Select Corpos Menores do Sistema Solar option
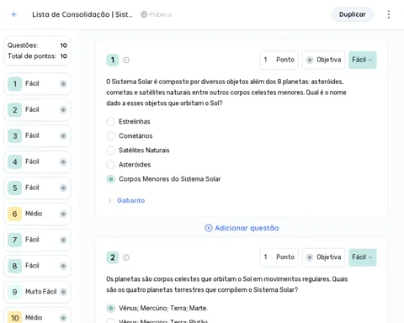Screen dimensions: 404x323 click(x=111, y=179)
